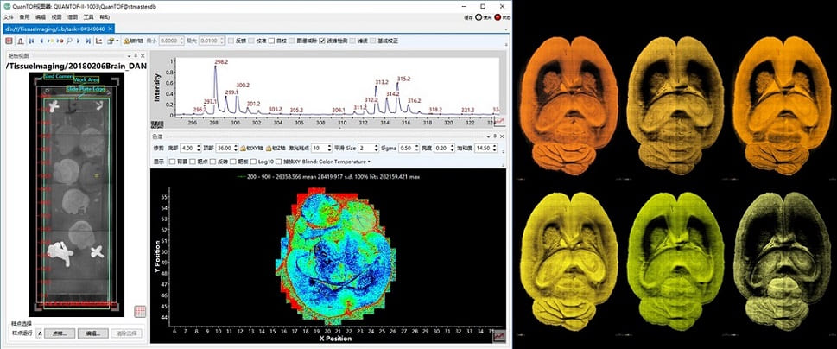The width and height of the screenshot is (837, 349).
Task: Click the lock Y-axis padlock icon
Action: click(x=126, y=41)
